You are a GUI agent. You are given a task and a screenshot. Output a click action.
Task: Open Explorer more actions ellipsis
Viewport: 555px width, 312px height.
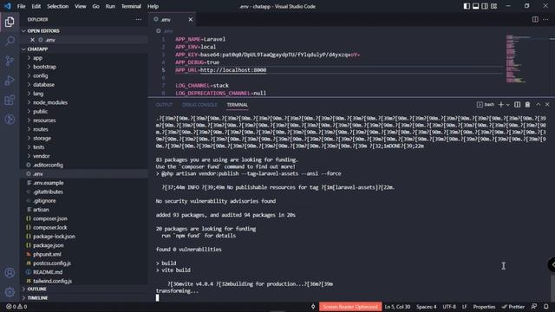point(139,19)
